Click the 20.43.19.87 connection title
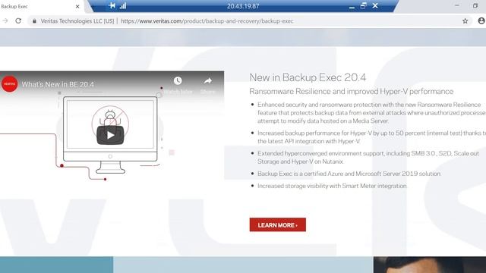Viewport: 486px width, 273px height. [x=243, y=6]
